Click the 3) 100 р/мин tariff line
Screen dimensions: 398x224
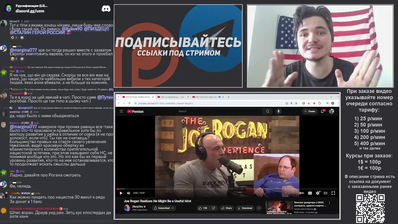[x=369, y=131]
